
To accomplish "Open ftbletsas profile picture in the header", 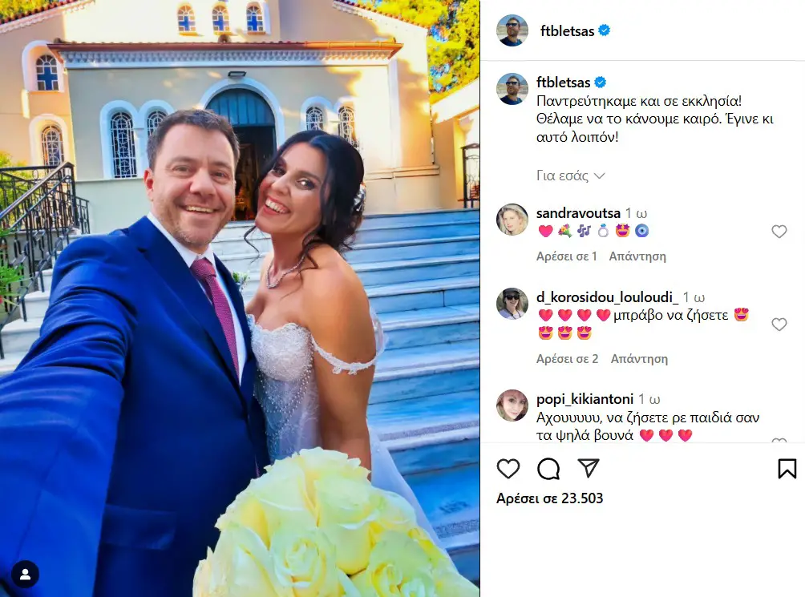I will pyautogui.click(x=512, y=30).
